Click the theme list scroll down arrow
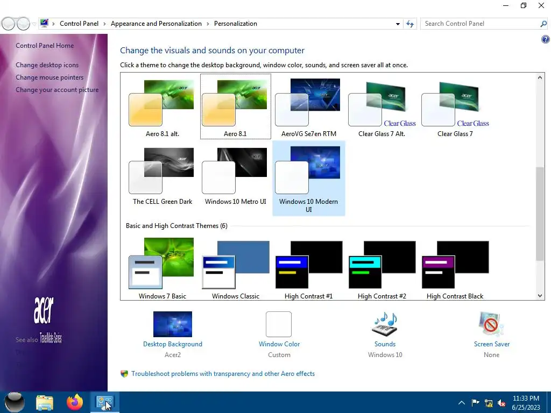551x413 pixels. tap(540, 296)
